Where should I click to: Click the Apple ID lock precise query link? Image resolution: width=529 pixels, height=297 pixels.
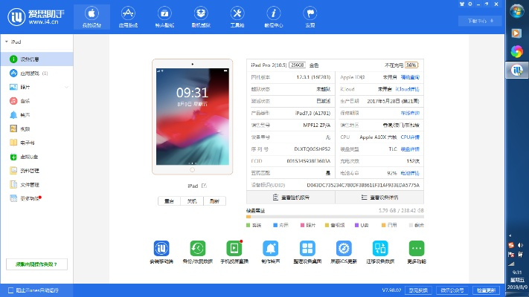(410, 77)
